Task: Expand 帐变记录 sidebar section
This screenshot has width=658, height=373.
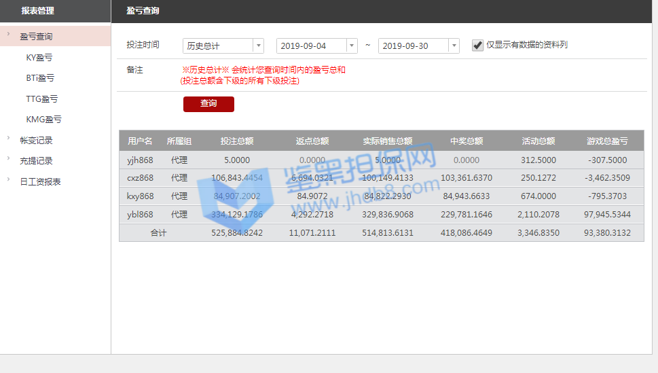Action: (36, 141)
